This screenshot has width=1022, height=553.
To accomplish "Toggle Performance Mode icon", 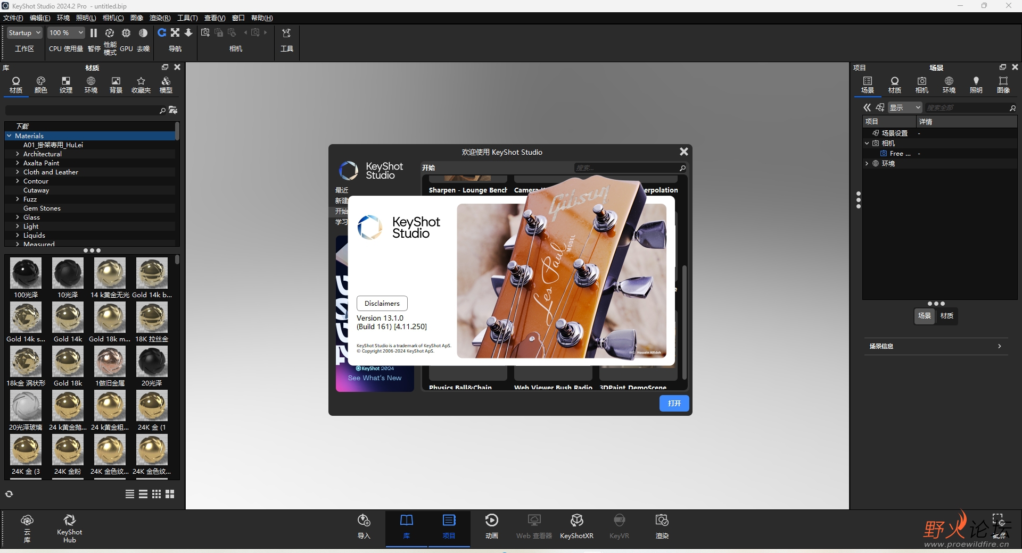I will coord(110,33).
